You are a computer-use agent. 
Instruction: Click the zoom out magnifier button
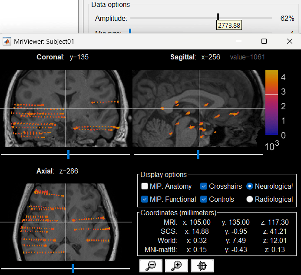tap(151, 265)
